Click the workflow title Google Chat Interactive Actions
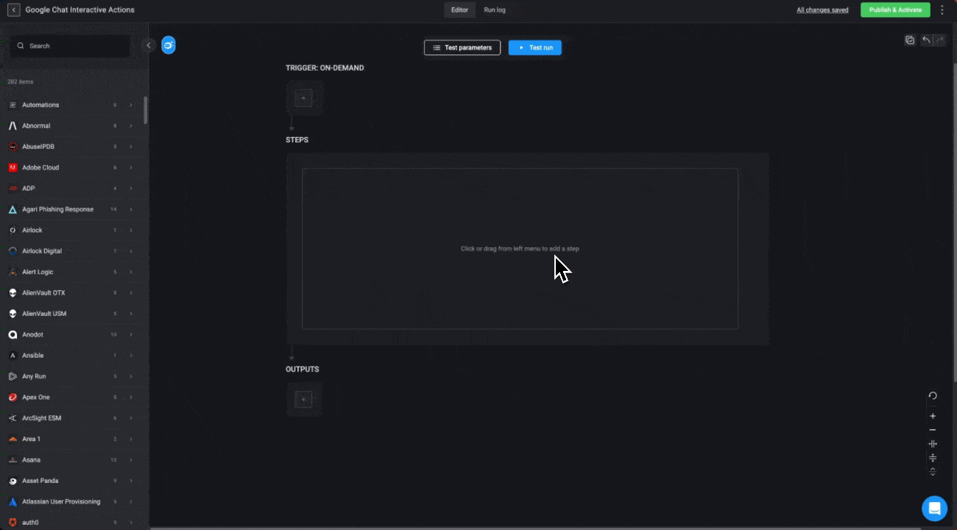Image resolution: width=957 pixels, height=530 pixels. tap(80, 10)
